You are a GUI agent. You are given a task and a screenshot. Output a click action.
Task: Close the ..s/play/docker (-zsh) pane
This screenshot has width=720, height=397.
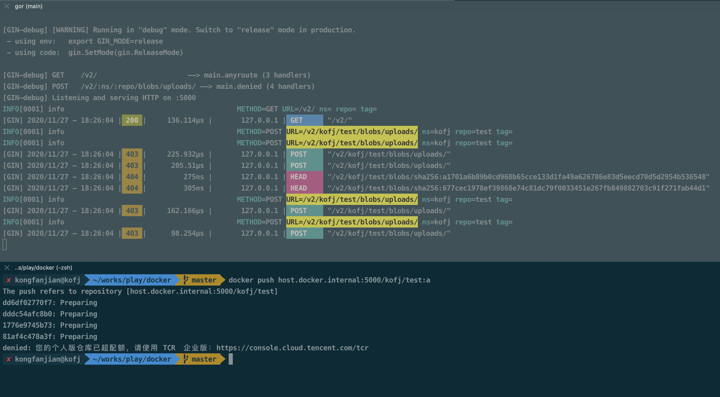(x=7, y=268)
